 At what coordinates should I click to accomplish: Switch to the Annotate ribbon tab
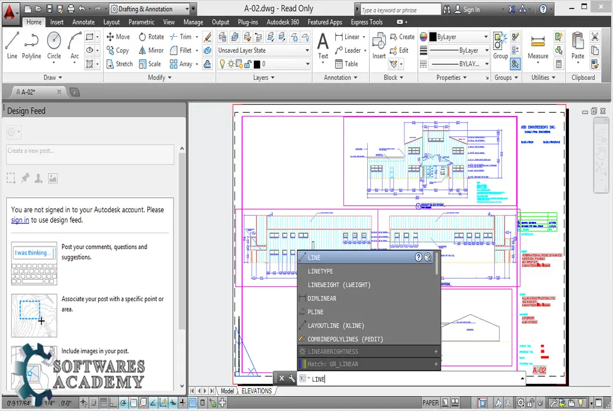pos(83,22)
